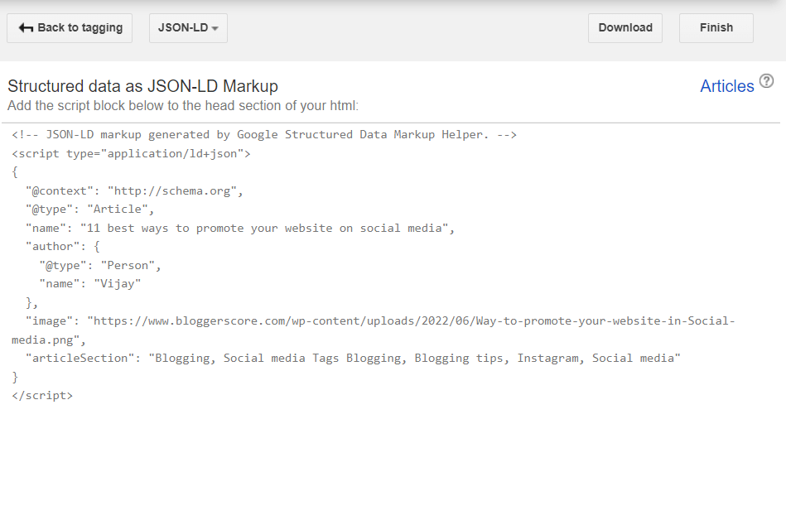Click the "11 best ways to promote" name line
The height and width of the screenshot is (530, 786).
coord(240,228)
